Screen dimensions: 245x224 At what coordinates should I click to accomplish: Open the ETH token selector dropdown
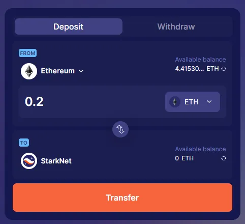click(193, 102)
